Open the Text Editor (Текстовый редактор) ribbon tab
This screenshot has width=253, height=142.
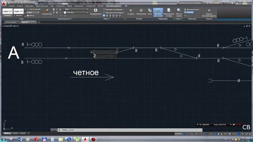tap(113, 6)
